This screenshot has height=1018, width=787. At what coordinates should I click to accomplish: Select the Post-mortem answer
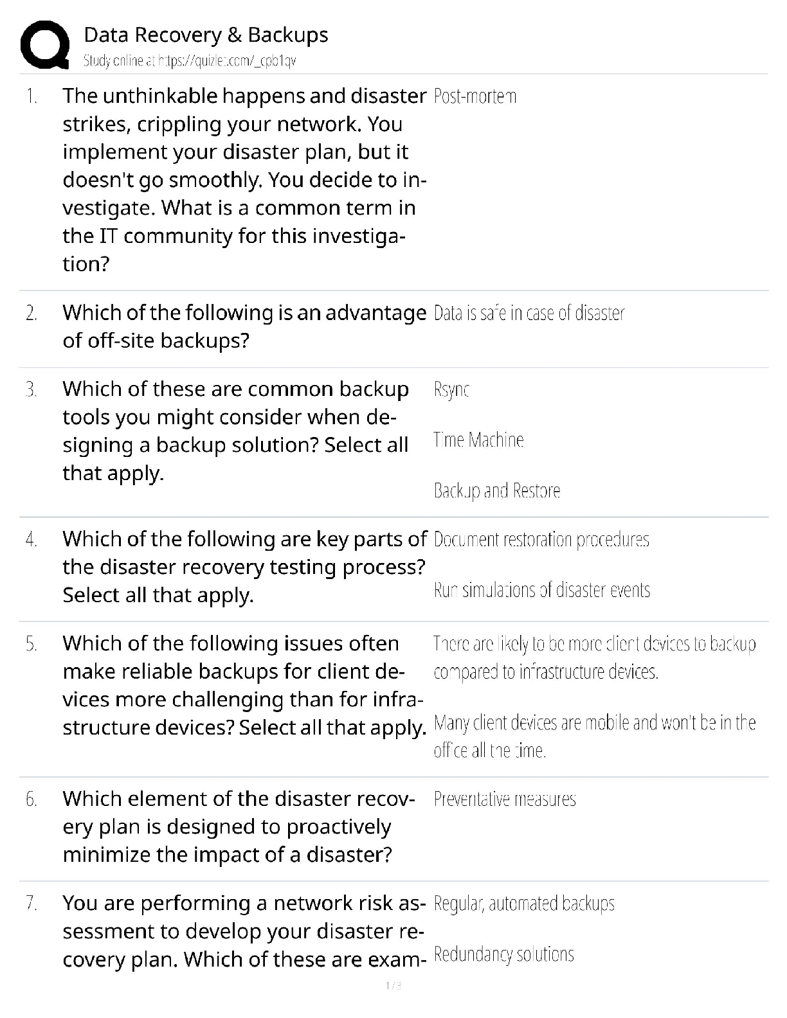pos(475,96)
